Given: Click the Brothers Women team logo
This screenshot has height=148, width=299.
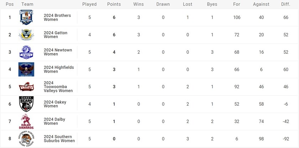Looking at the screenshot, I should click(x=26, y=17).
